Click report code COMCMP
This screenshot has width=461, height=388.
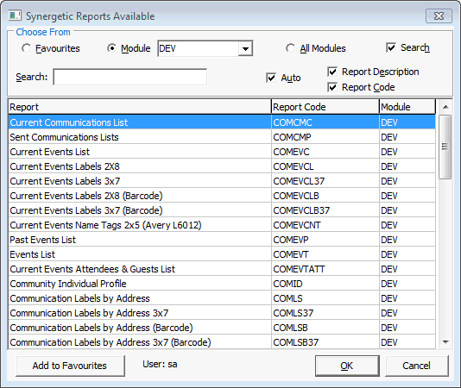coord(325,137)
